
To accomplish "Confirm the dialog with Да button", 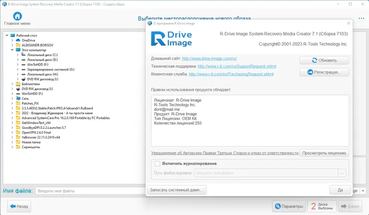I will (x=340, y=190).
